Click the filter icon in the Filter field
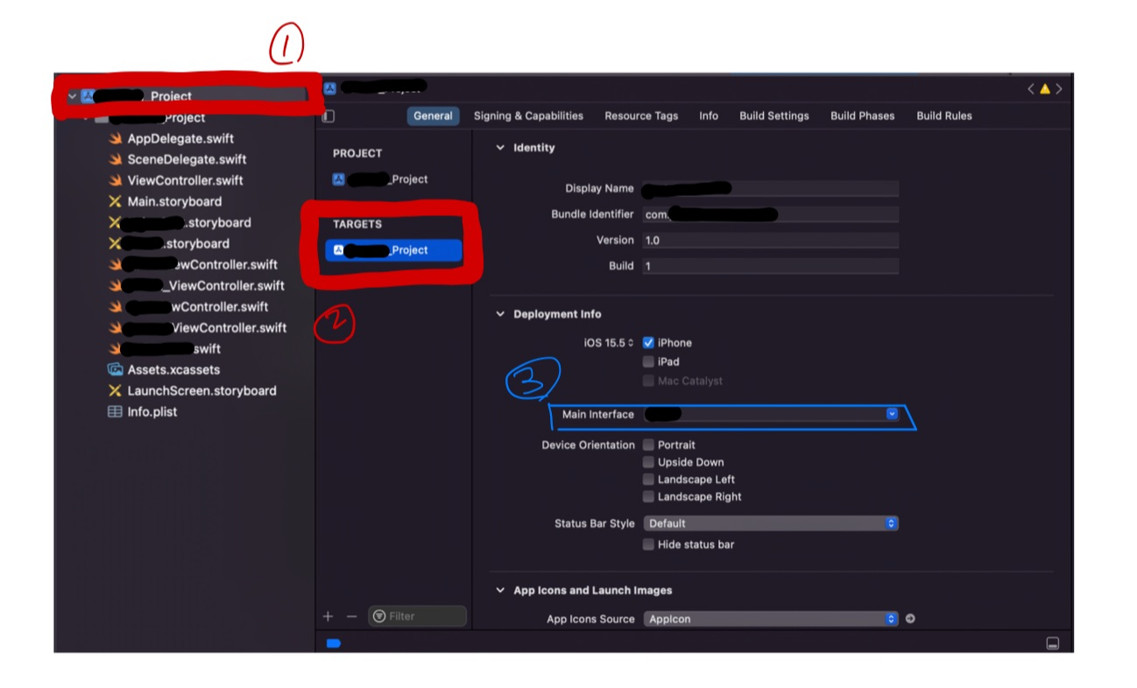 379,616
